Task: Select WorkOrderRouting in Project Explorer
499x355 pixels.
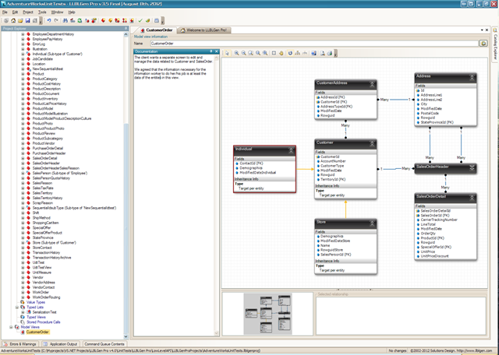Action: pos(46,297)
